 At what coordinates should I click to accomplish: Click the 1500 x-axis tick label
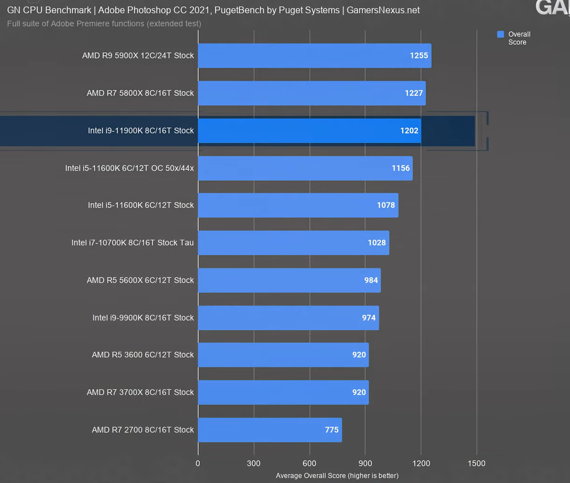tap(476, 463)
